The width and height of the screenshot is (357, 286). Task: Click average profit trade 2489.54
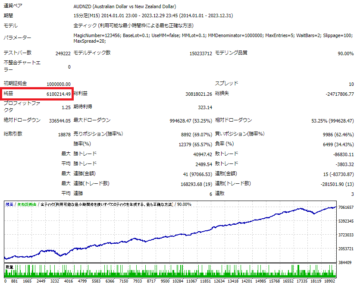(x=204, y=164)
